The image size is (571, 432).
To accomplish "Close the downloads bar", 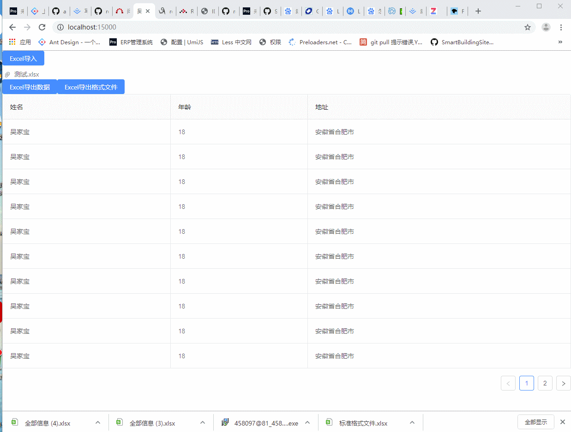I will (563, 422).
